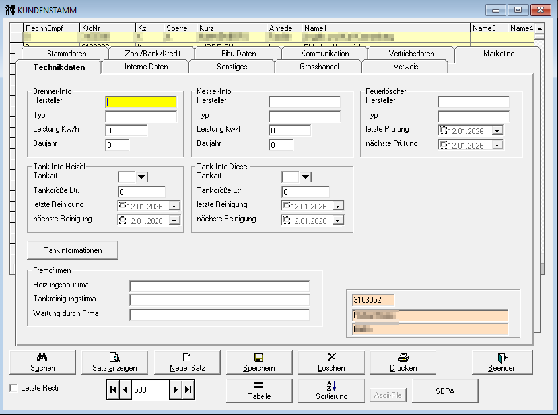The height and width of the screenshot is (415, 558).
Task: Exit via the Beenden button
Action: point(502,362)
